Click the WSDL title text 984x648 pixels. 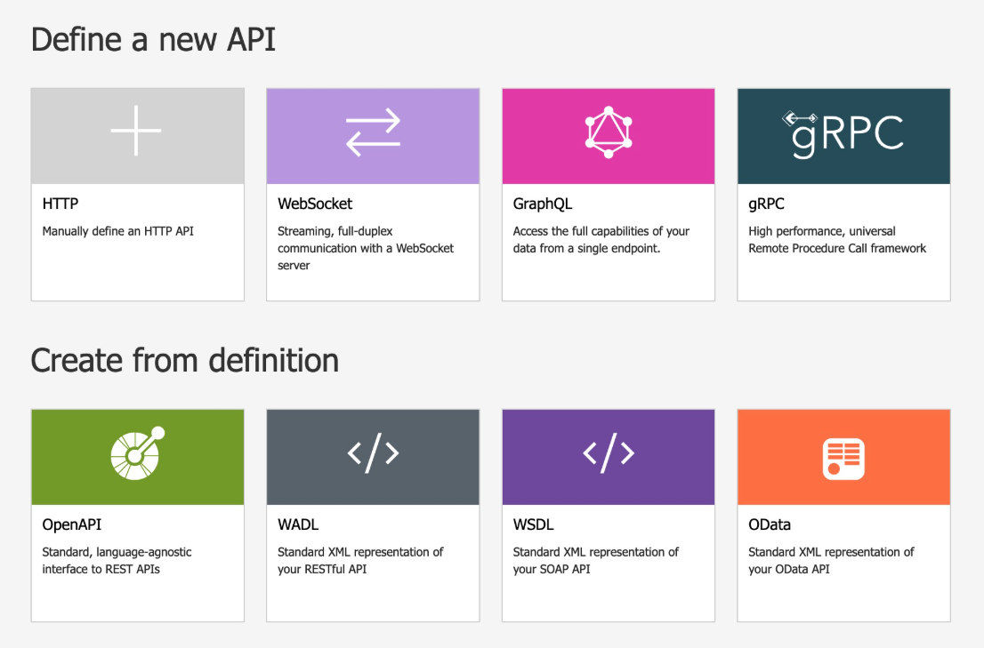(x=534, y=525)
